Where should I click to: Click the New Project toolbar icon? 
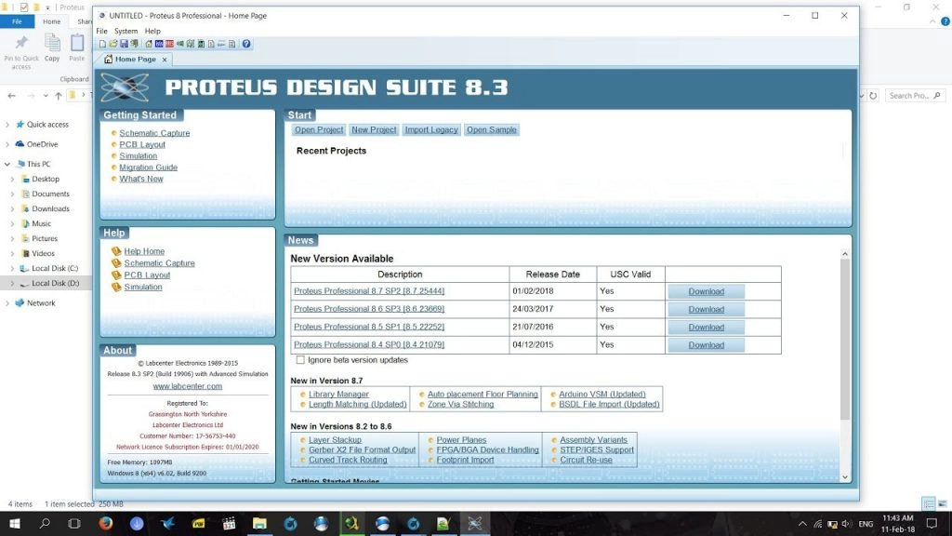coord(102,44)
